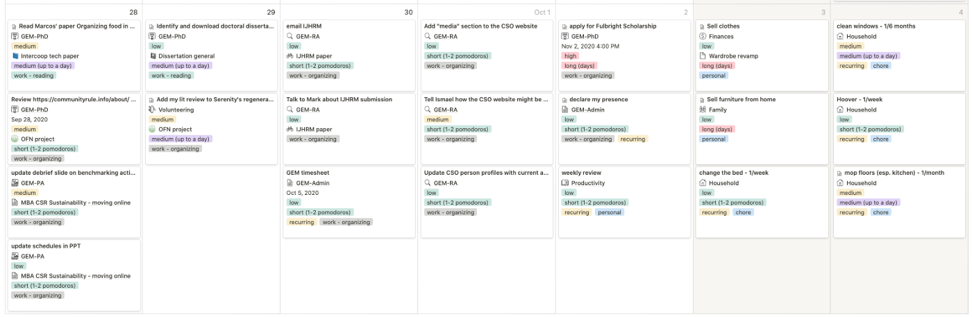Screen dimensions: 972x317
Task: Click the GEM-PA icon on 'update schedules in PPT'
Action: click(15, 256)
